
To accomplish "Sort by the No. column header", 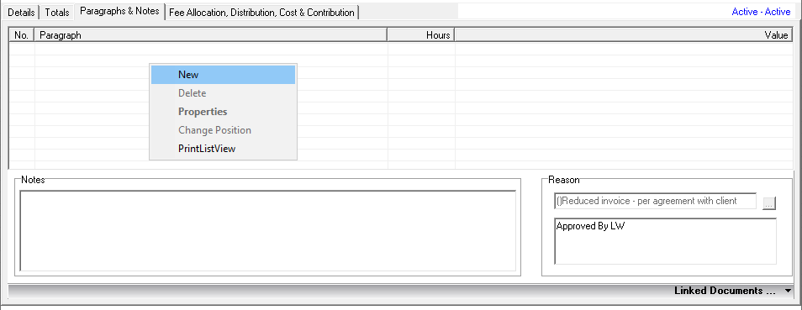I will point(22,34).
